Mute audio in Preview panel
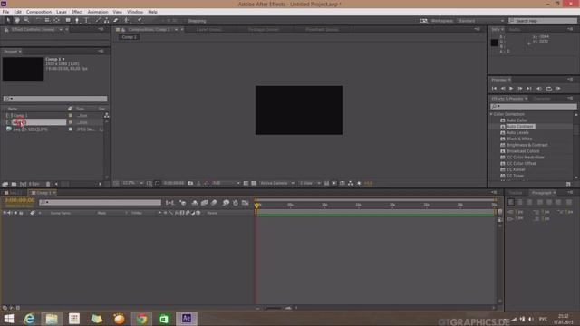Viewport: 580px width, 326px height. [539, 89]
